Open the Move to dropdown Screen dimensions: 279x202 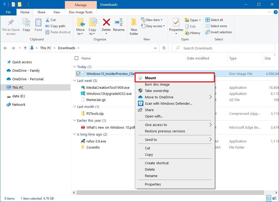pos(80,33)
